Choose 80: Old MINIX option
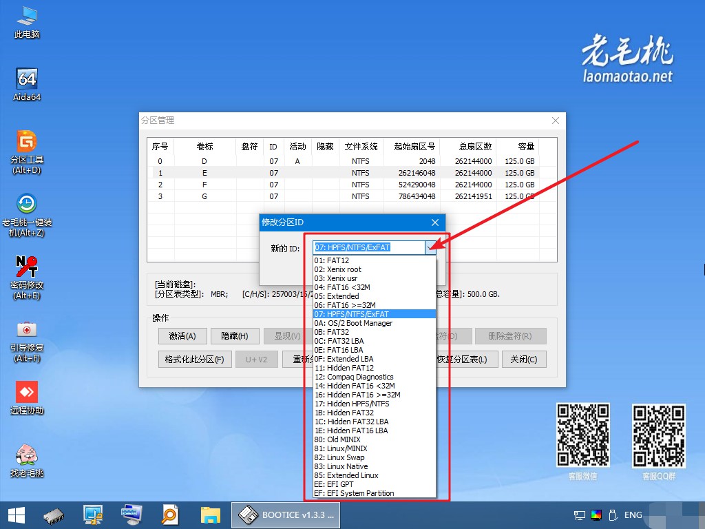 375,439
